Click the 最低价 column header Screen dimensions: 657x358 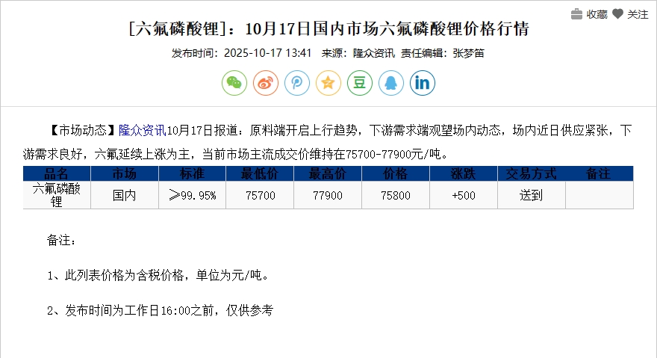pos(260,173)
